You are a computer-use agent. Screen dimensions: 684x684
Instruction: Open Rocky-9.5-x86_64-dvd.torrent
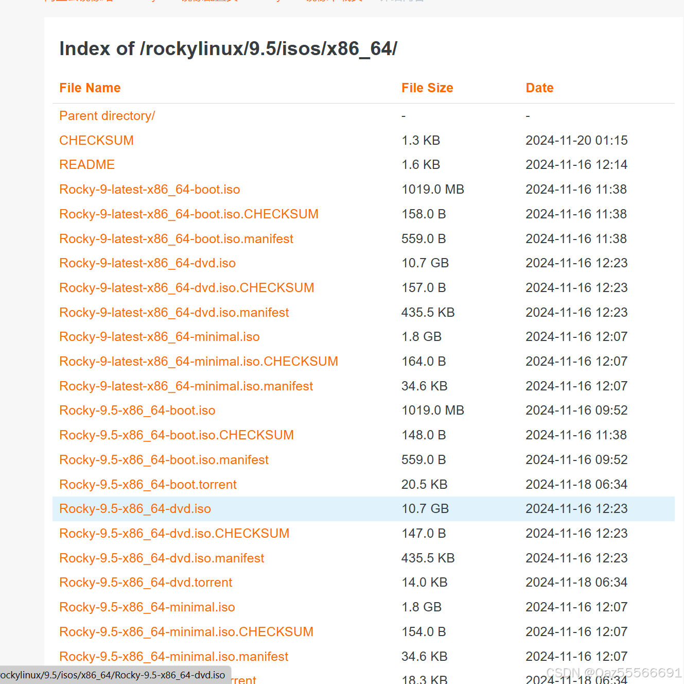click(146, 582)
